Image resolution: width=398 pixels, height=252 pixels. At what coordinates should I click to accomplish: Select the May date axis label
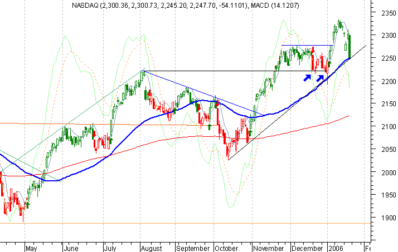click(x=31, y=249)
